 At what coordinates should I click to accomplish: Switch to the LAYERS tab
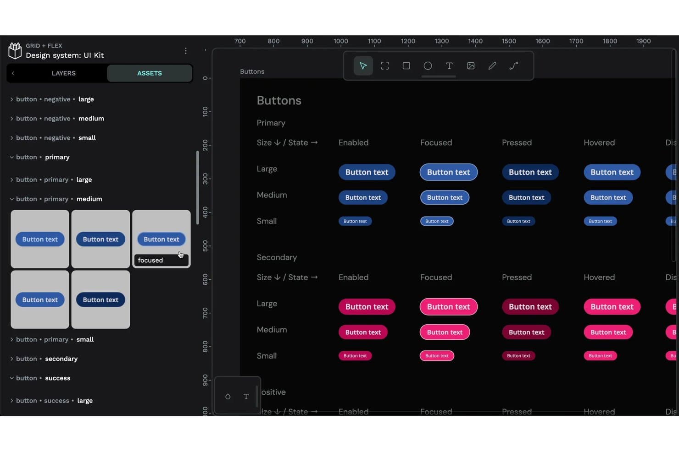click(x=63, y=73)
